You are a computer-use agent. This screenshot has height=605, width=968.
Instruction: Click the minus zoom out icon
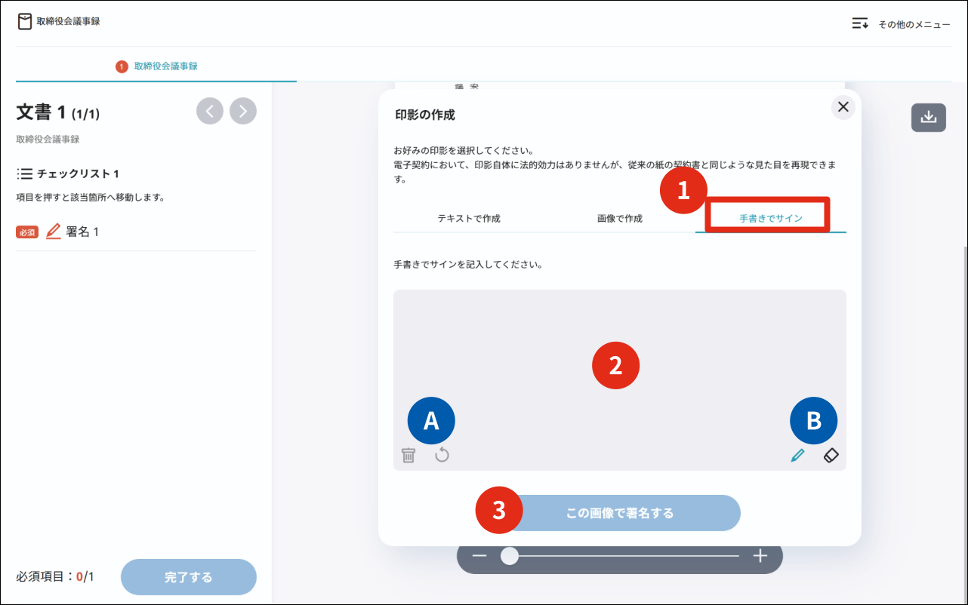[x=479, y=557]
